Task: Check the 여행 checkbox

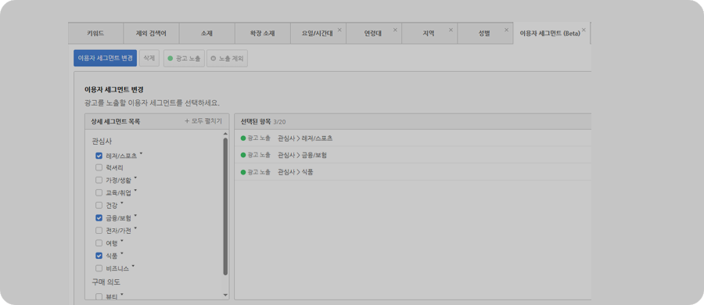Action: tap(99, 243)
